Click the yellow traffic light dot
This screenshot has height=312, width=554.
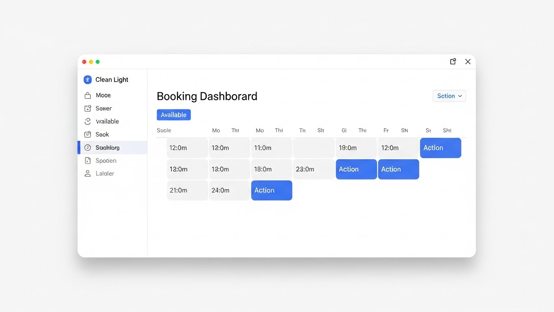coord(91,61)
